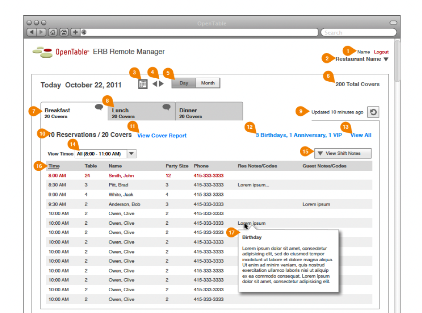Click the browser home icon

[x=53, y=32]
